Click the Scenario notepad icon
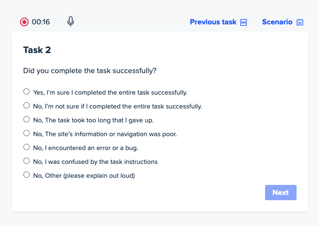Screen dimensions: 319x226 click(300, 22)
